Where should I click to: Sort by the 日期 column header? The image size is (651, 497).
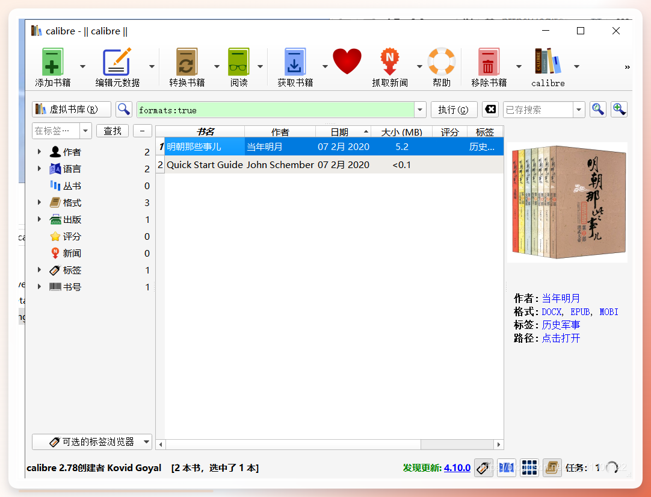343,132
